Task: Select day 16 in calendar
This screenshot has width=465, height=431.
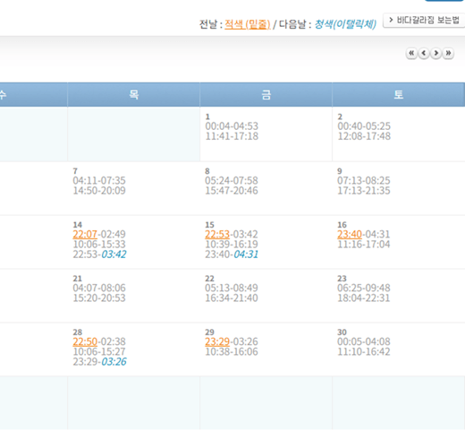Action: 342,225
